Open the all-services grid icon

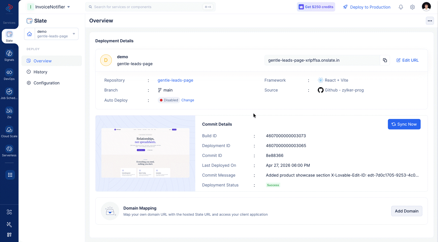[x=10, y=175]
